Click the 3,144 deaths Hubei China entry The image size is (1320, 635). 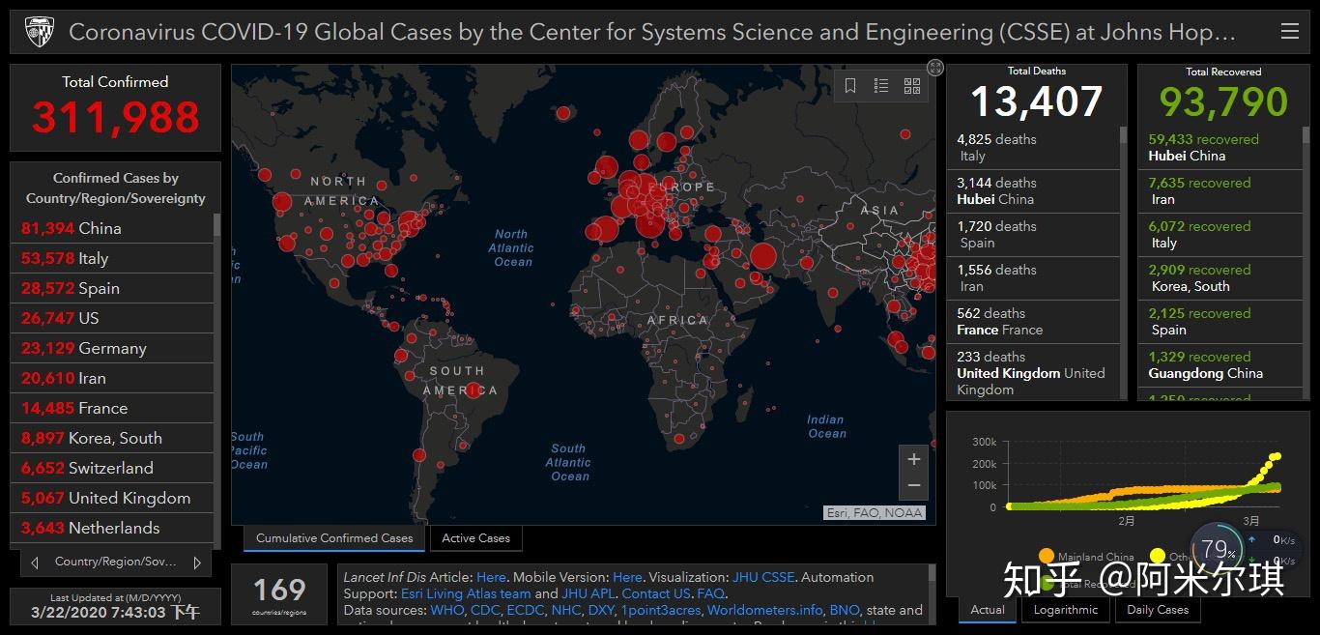1034,191
